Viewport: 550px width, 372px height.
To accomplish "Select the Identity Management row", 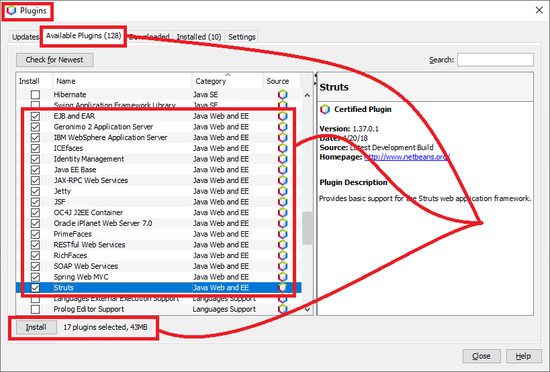I will [x=158, y=159].
